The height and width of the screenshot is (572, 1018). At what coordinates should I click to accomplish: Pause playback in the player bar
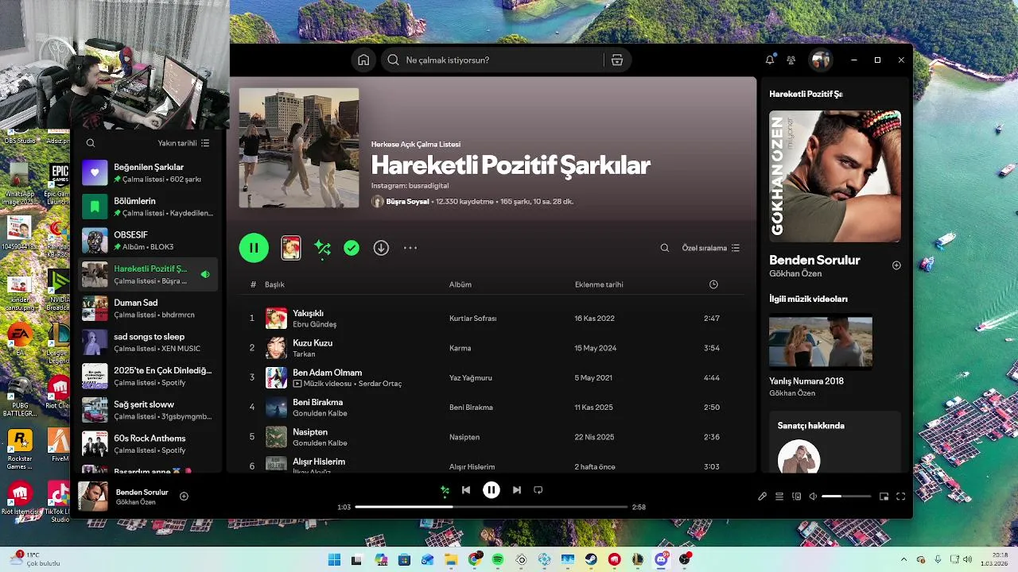click(x=492, y=490)
